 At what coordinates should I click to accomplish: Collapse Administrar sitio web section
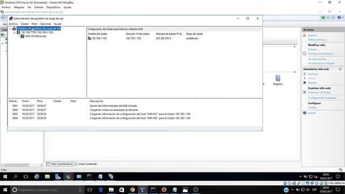point(340,69)
